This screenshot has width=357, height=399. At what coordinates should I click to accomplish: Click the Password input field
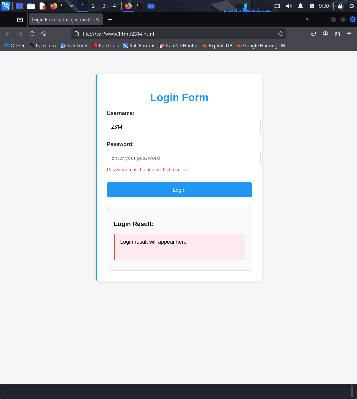pos(183,158)
